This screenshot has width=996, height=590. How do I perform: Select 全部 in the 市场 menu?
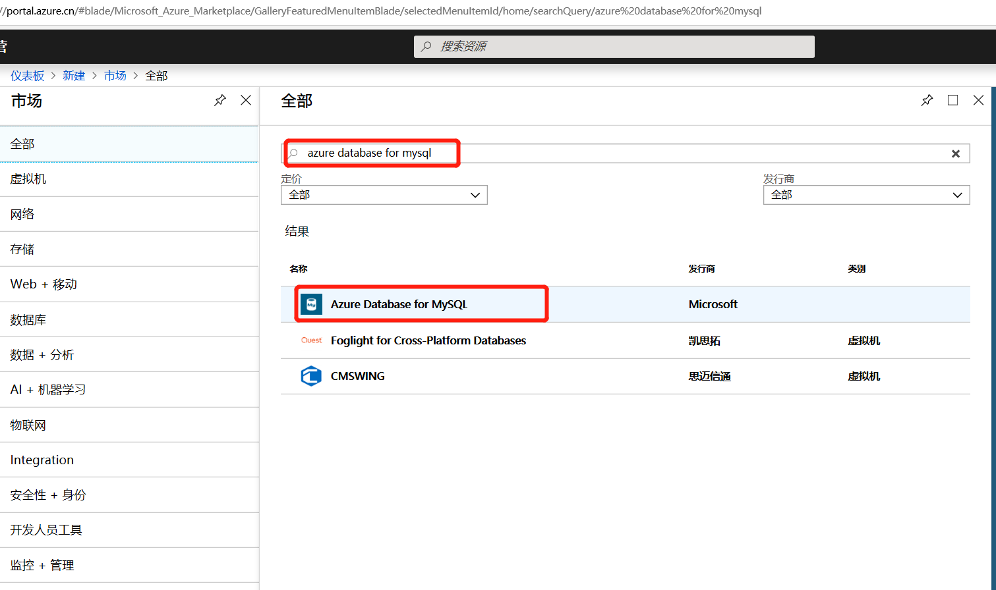click(129, 144)
